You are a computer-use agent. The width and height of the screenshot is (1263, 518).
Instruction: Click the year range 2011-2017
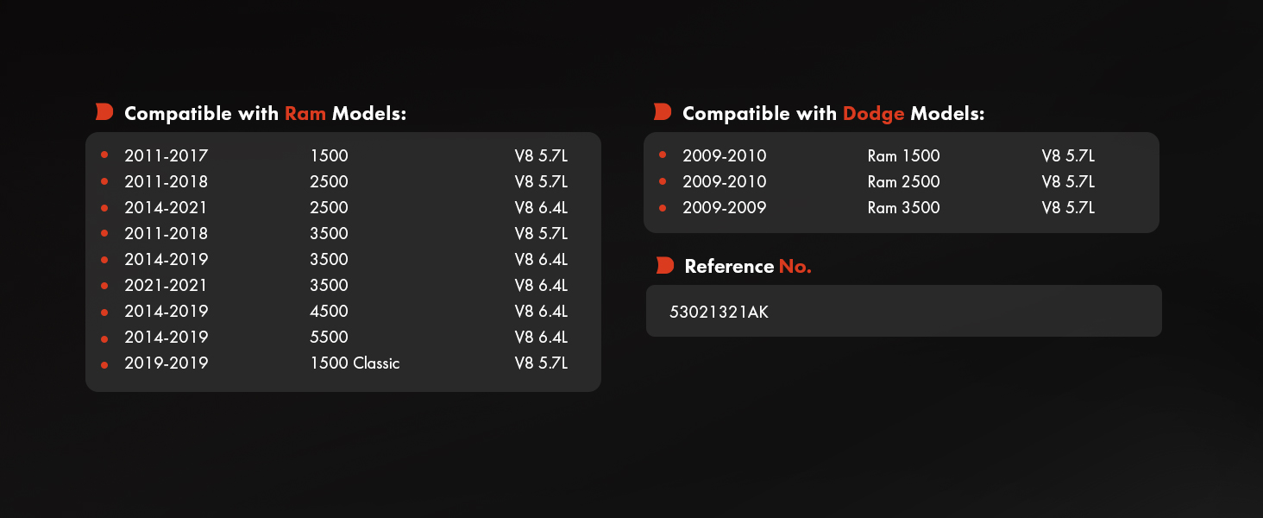[167, 156]
